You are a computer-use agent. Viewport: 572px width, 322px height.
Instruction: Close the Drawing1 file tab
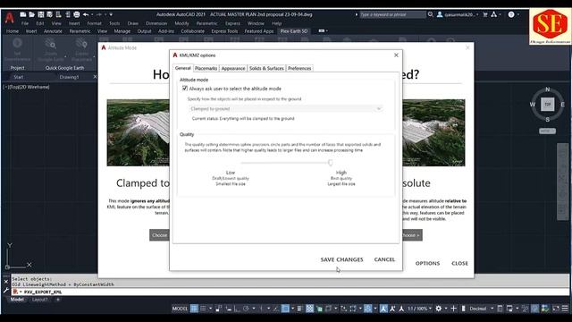[x=96, y=77]
